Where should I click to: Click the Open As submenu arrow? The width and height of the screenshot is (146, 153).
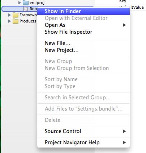tap(124, 25)
